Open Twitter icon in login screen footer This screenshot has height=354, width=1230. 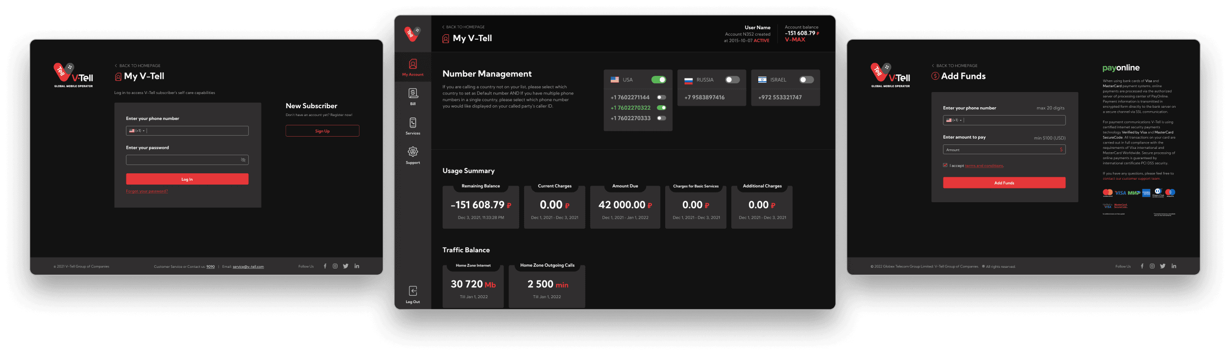[x=346, y=266]
